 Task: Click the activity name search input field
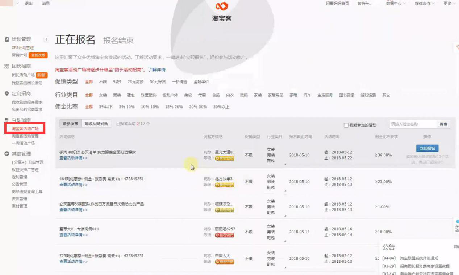pos(413,124)
